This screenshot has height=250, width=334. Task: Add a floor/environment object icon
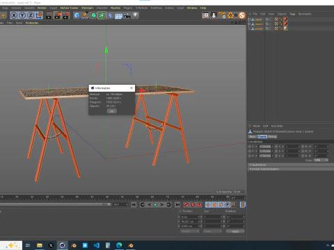pos(118,16)
